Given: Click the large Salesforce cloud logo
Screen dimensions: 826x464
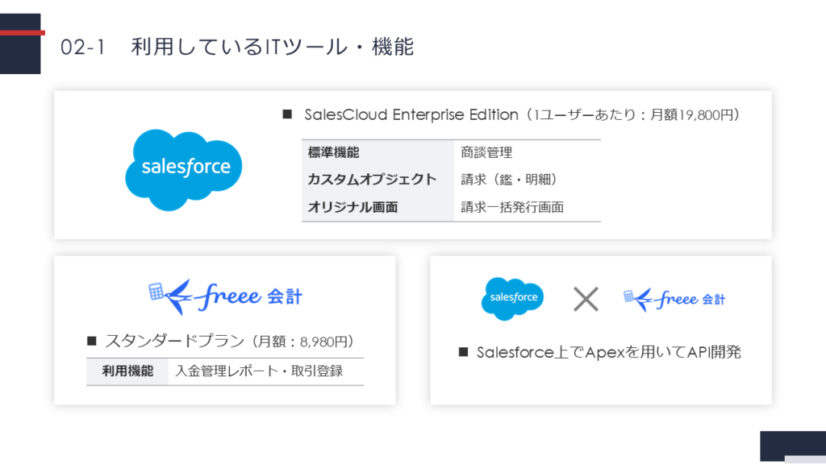Looking at the screenshot, I should point(184,169).
